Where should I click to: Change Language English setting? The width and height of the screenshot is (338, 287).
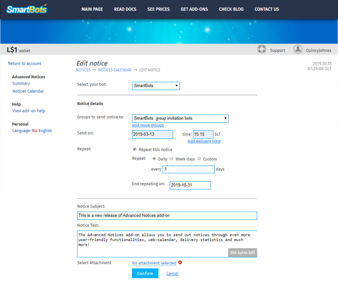coord(32,131)
